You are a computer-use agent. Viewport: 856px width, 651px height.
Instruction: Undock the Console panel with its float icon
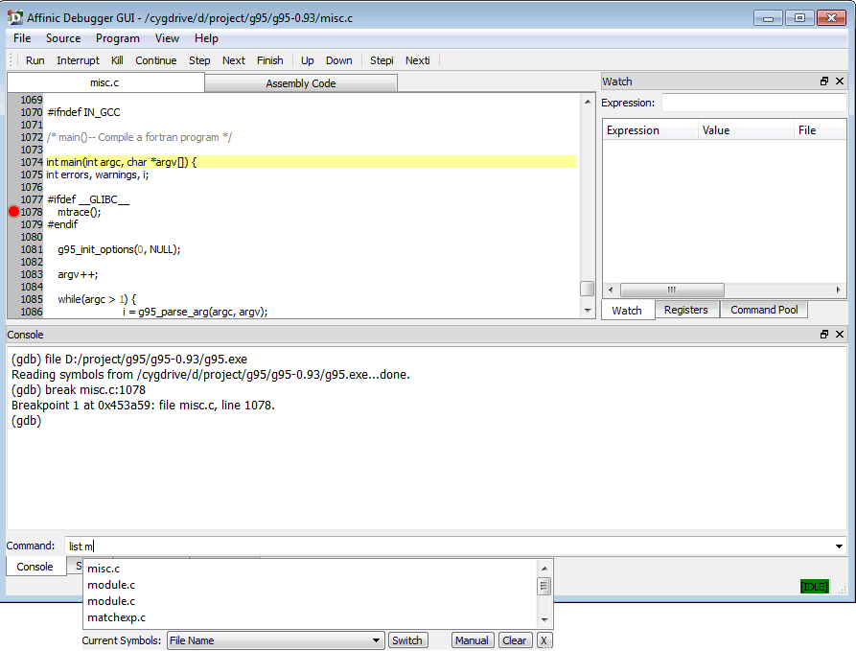point(824,335)
